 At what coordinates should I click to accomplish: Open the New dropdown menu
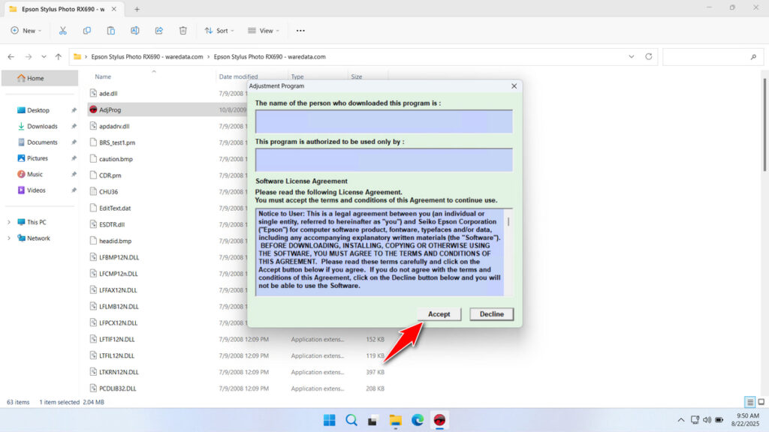pos(26,30)
